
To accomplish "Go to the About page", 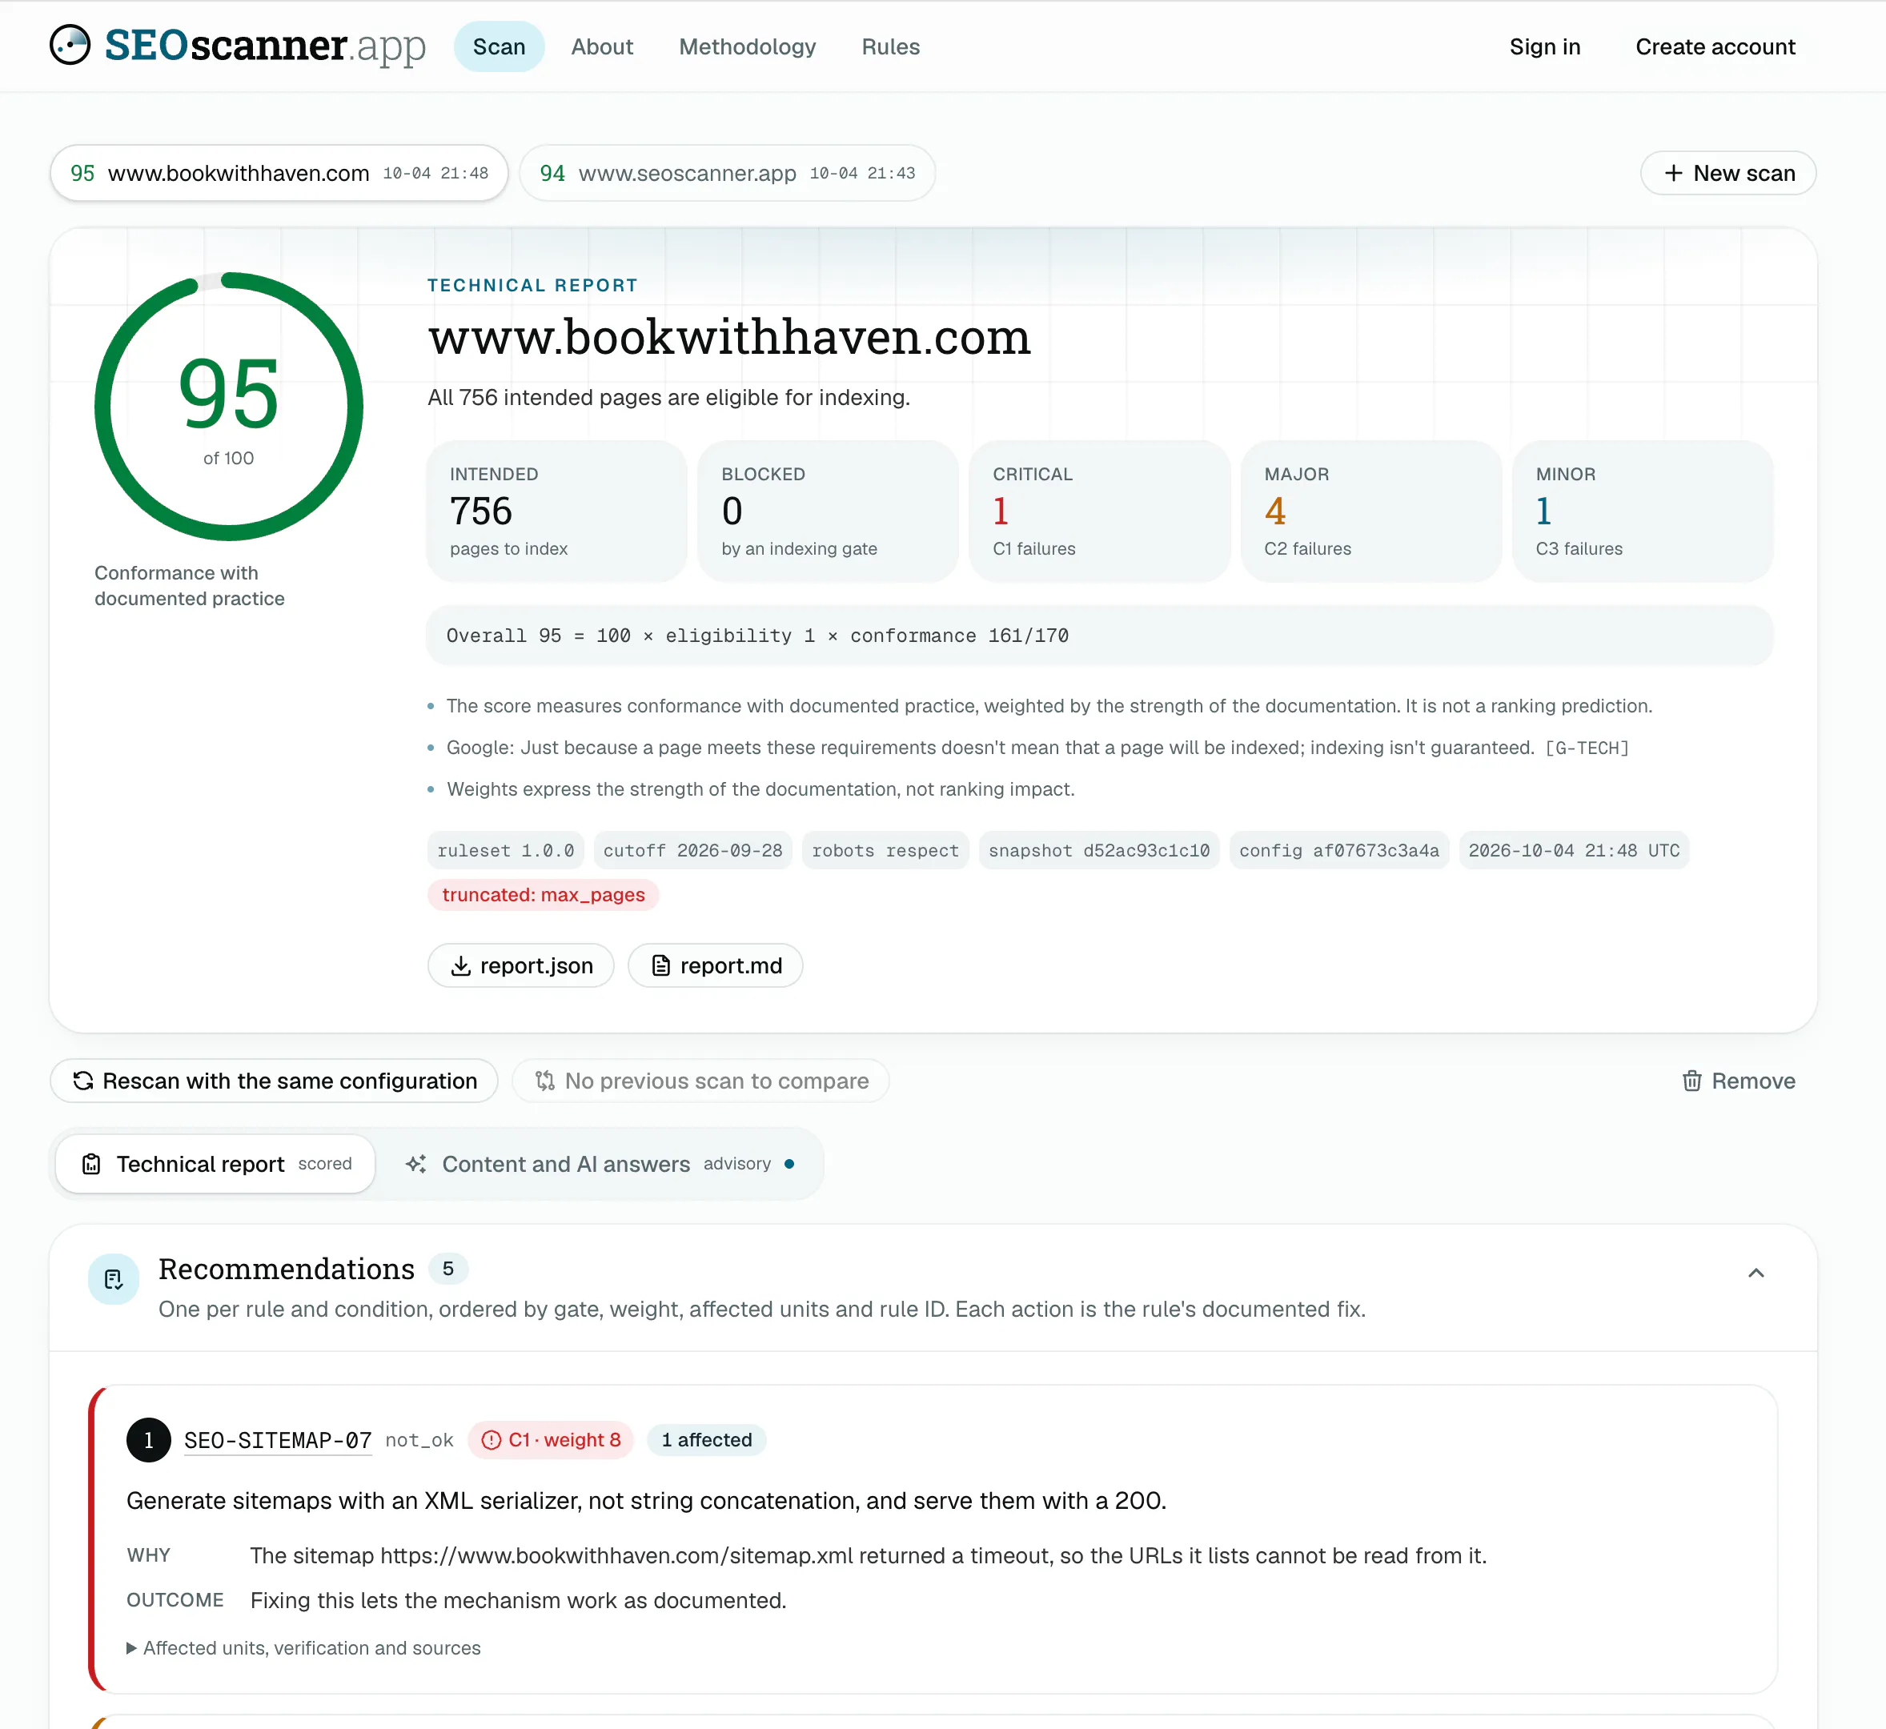I will click(x=601, y=46).
